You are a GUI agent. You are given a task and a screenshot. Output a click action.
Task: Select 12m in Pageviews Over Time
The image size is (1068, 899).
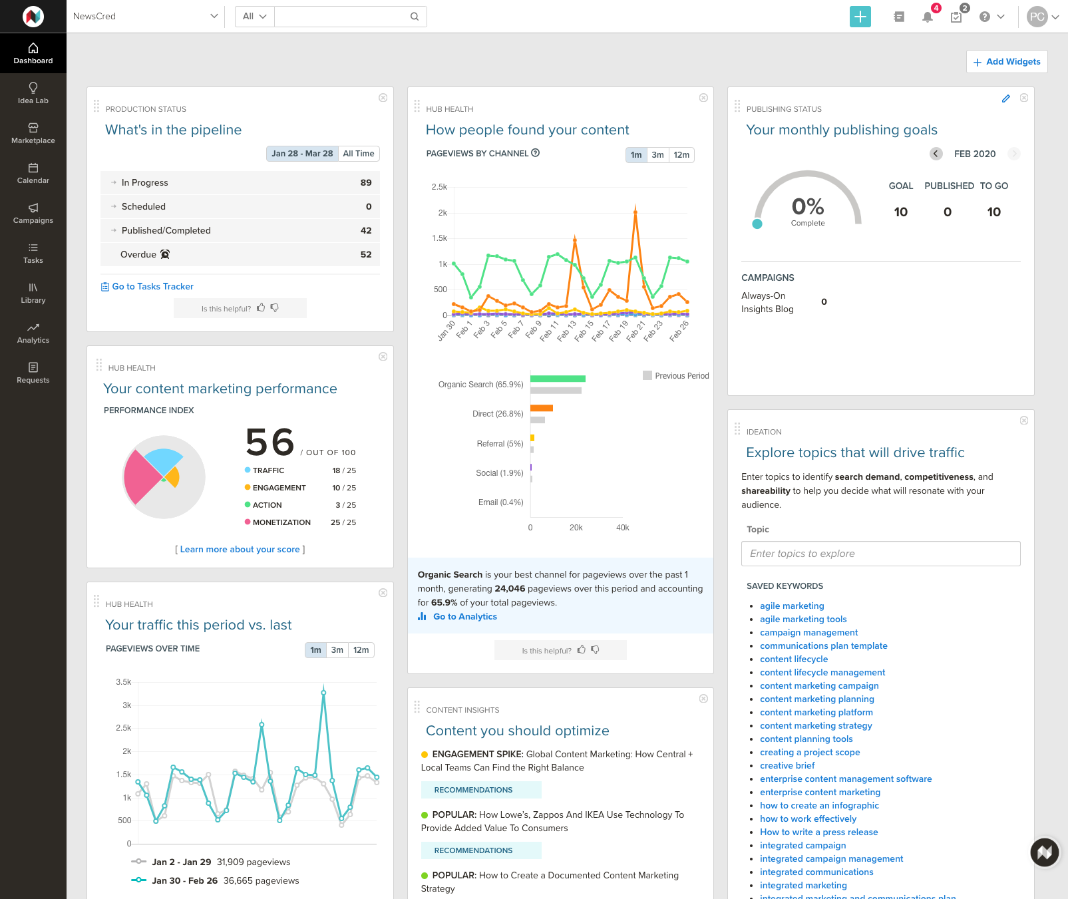click(361, 650)
